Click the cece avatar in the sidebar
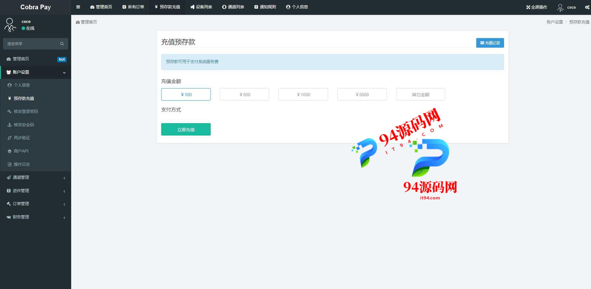This screenshot has width=591, height=289. point(10,25)
